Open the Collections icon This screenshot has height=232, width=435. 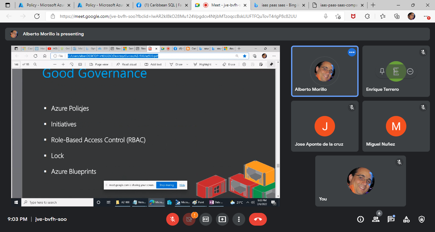(397, 16)
